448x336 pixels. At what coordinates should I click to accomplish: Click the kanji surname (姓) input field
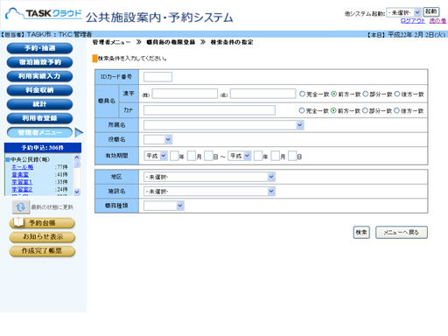point(185,94)
